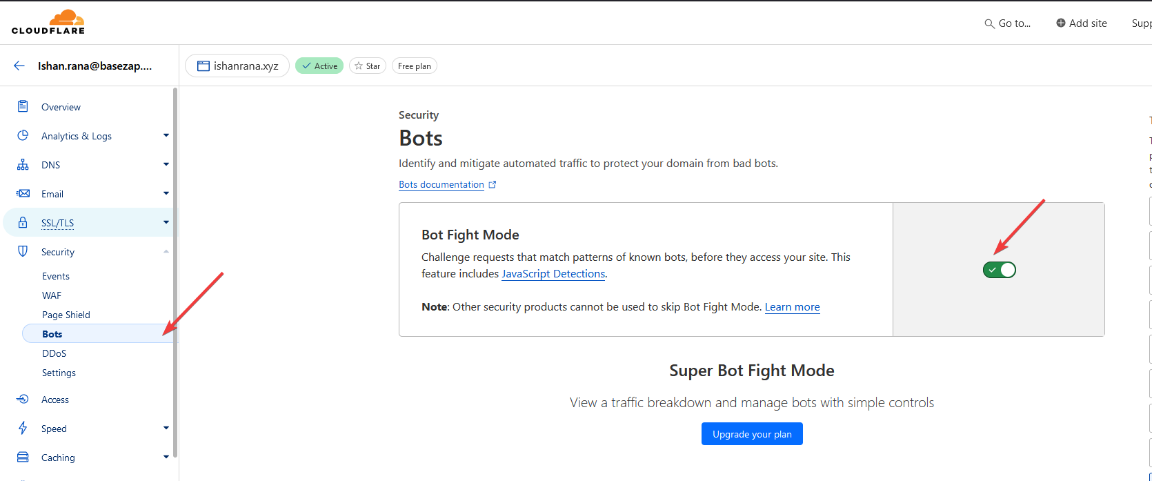Open DNS settings via the node icon
Screen dimensions: 1152x481
point(23,164)
